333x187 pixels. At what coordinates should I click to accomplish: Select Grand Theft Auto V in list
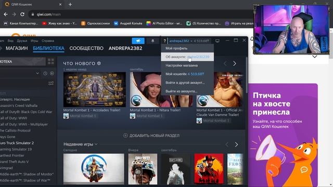14,162
